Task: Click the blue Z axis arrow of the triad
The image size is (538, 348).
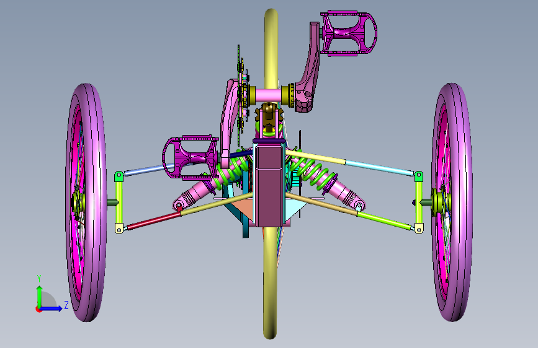Action: pos(52,308)
